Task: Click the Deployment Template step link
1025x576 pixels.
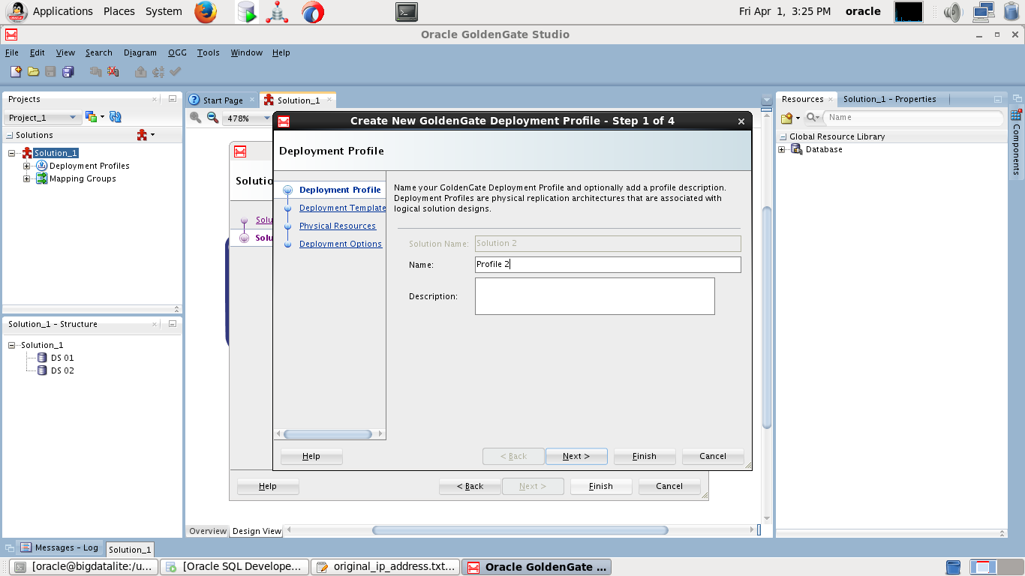Action: [342, 208]
